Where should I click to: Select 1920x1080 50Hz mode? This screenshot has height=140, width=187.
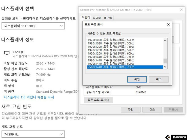coord(125,43)
